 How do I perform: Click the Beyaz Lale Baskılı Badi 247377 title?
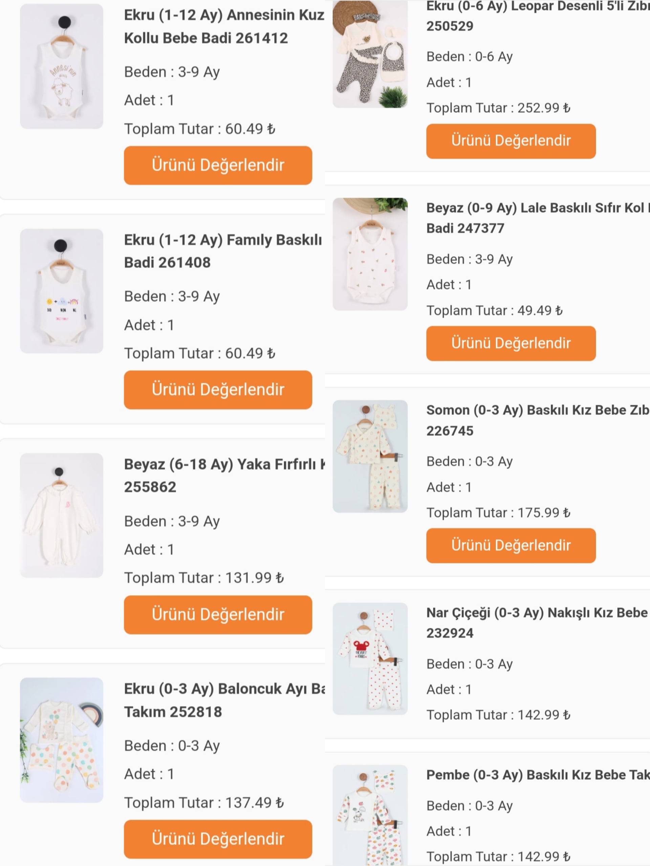click(x=537, y=218)
